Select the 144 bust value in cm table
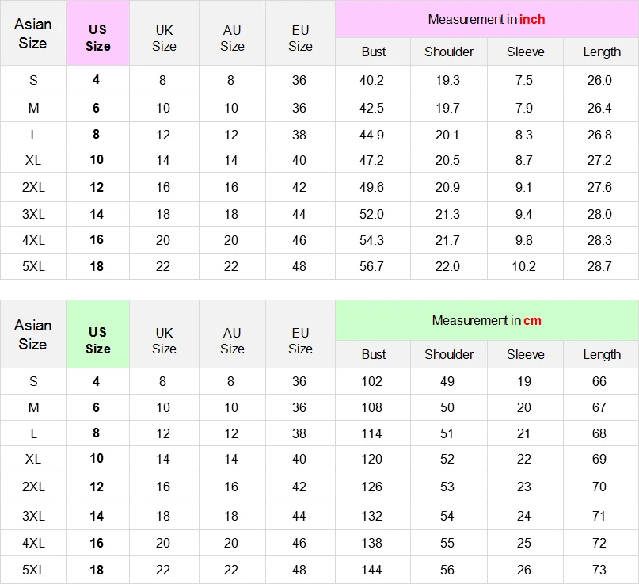639x584 pixels. pyautogui.click(x=371, y=570)
